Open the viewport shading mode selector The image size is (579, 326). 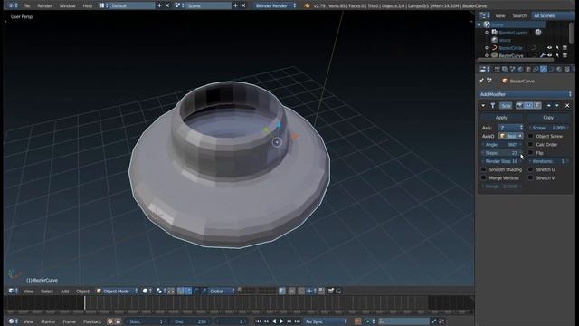point(147,292)
